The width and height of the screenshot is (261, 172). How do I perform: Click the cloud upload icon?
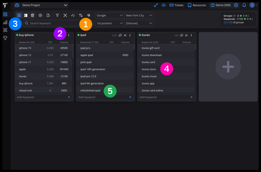164,5
